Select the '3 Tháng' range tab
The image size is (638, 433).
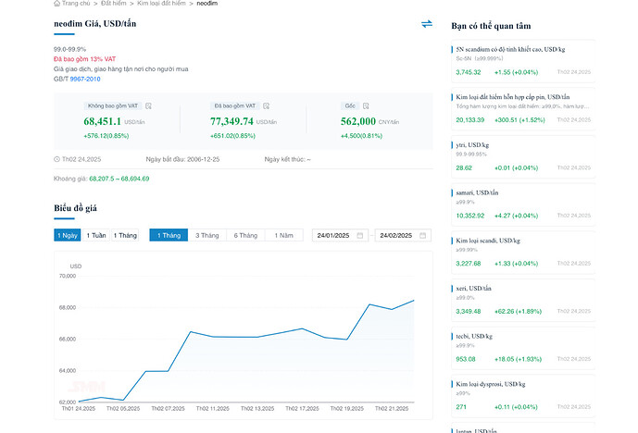tap(206, 236)
